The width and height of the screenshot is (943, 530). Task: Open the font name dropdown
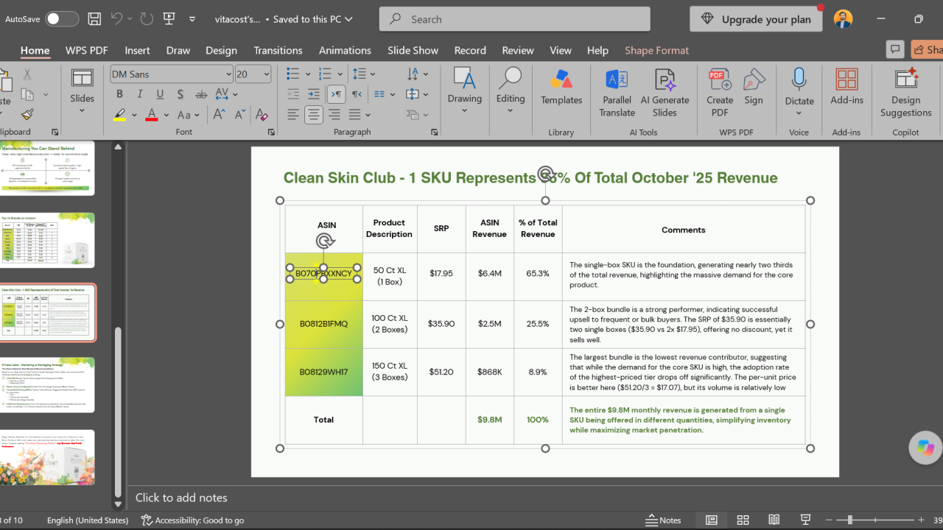pos(228,74)
